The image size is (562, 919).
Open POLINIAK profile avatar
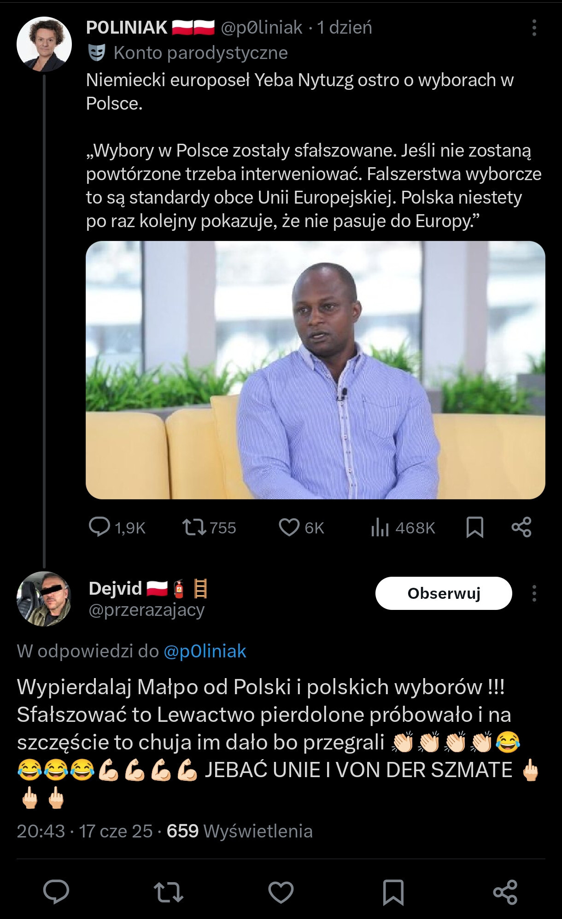coord(44,44)
